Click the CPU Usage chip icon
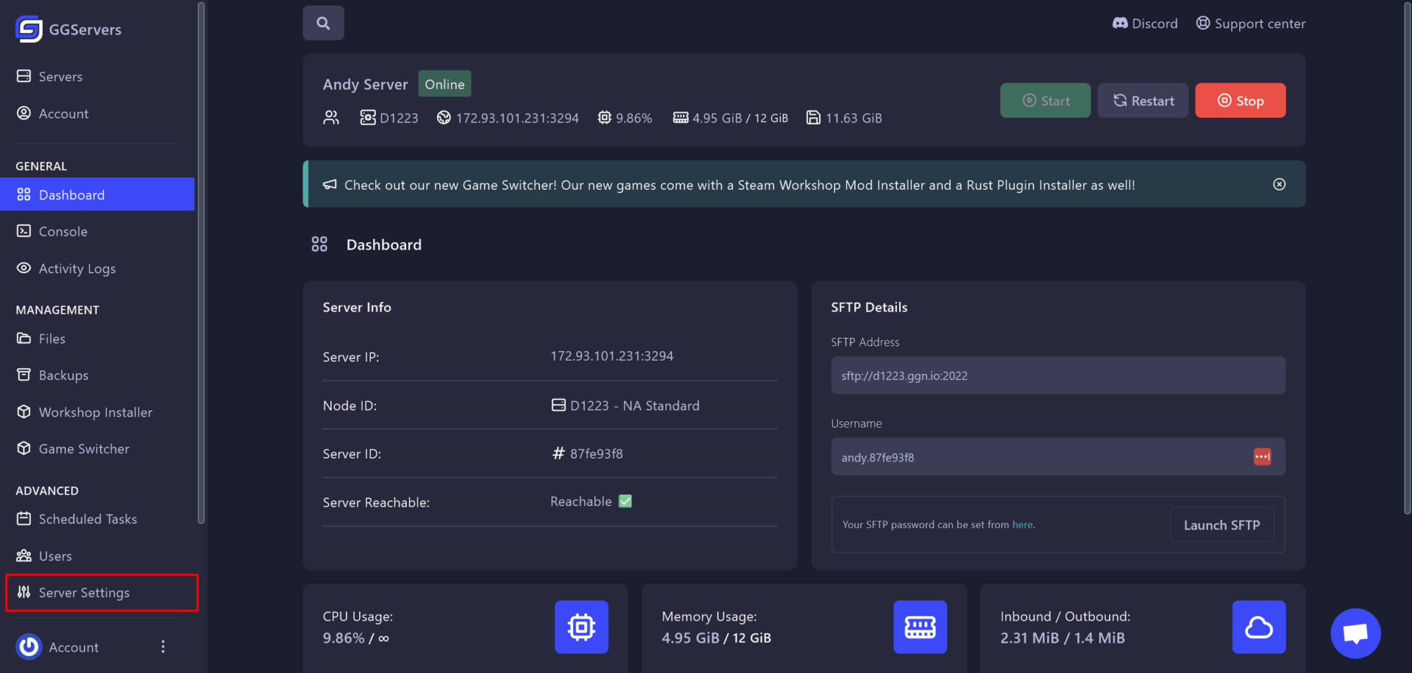Image resolution: width=1412 pixels, height=673 pixels. pos(581,627)
